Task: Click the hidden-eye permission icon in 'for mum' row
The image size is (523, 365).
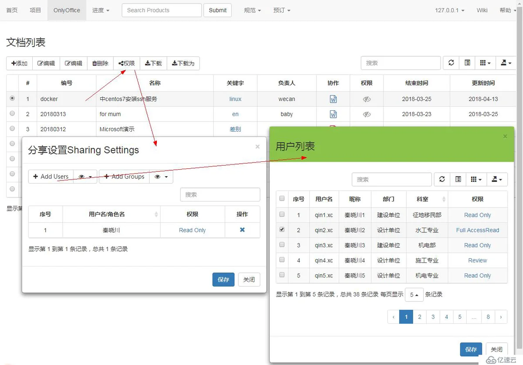Action: [x=367, y=114]
